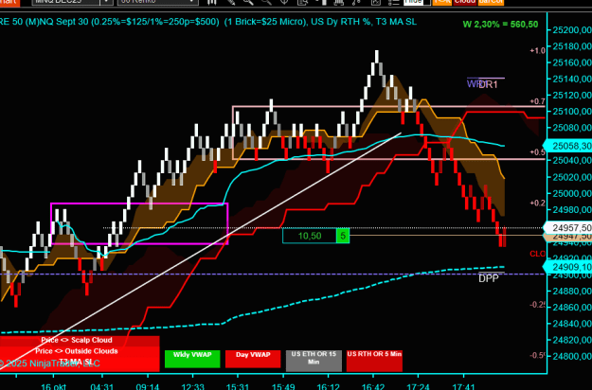Select the 10,50 order P&L marker
592x390 pixels.
pos(310,236)
